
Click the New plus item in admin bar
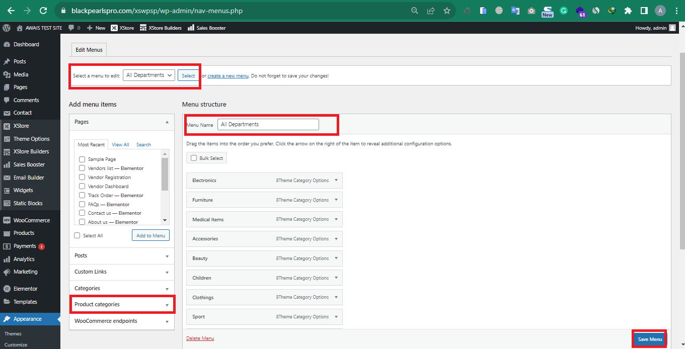(96, 28)
